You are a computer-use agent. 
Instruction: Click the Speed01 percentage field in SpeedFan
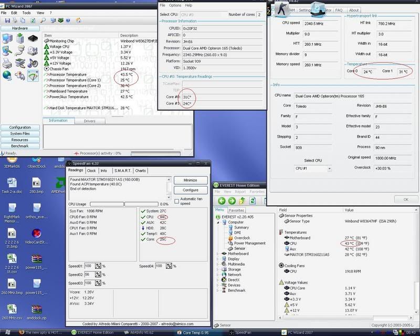click(89, 266)
